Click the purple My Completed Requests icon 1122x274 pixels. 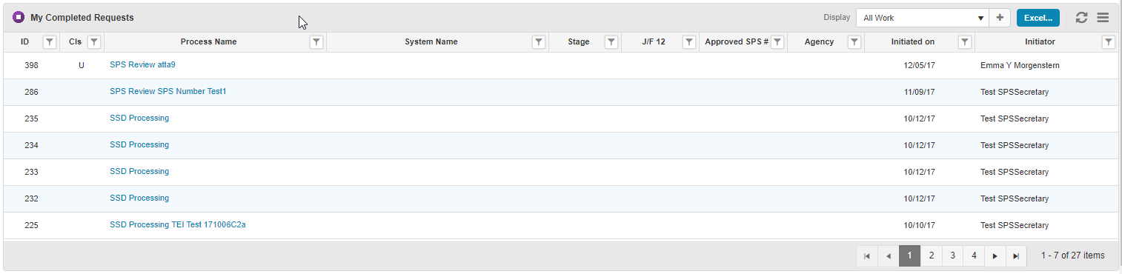click(x=19, y=17)
